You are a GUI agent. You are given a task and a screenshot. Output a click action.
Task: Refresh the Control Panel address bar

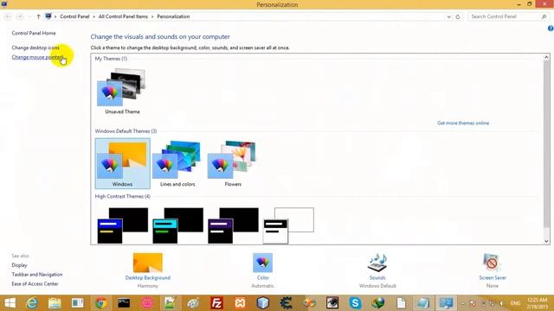click(458, 16)
